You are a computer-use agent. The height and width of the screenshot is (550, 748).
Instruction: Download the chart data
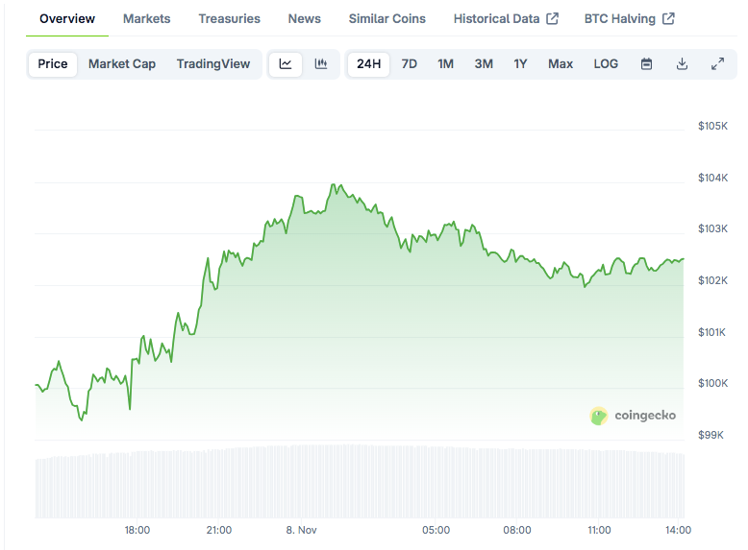[682, 64]
